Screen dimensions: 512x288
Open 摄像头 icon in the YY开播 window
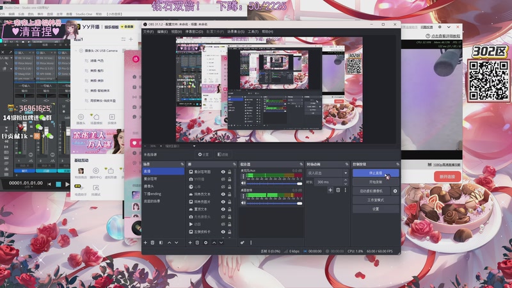pos(81,118)
